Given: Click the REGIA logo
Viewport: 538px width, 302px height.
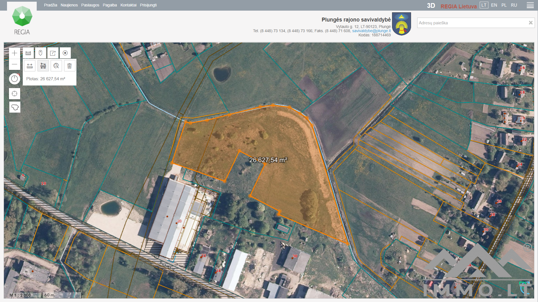Looking at the screenshot, I should pos(22,21).
